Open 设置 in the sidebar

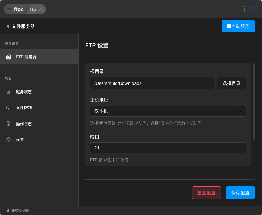(39, 140)
